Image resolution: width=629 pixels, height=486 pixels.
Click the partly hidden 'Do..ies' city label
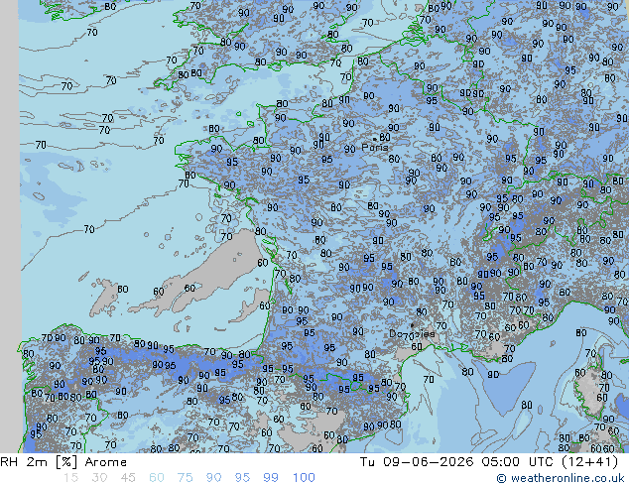pyautogui.click(x=412, y=333)
